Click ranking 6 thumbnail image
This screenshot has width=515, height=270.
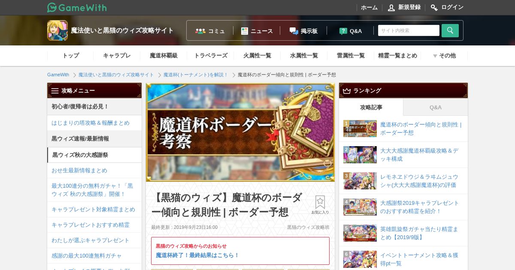(360, 259)
